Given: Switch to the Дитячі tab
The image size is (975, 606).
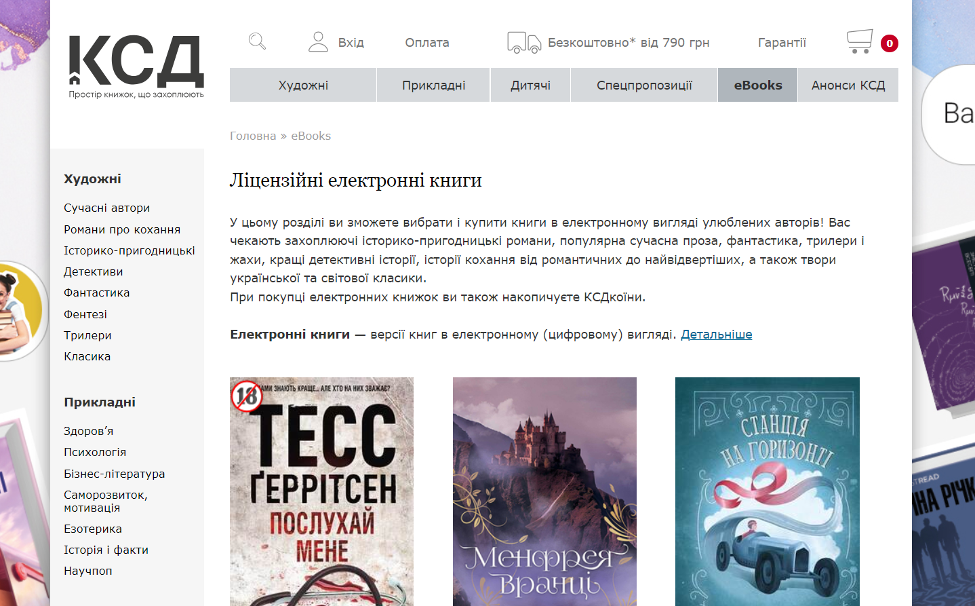Looking at the screenshot, I should [530, 85].
